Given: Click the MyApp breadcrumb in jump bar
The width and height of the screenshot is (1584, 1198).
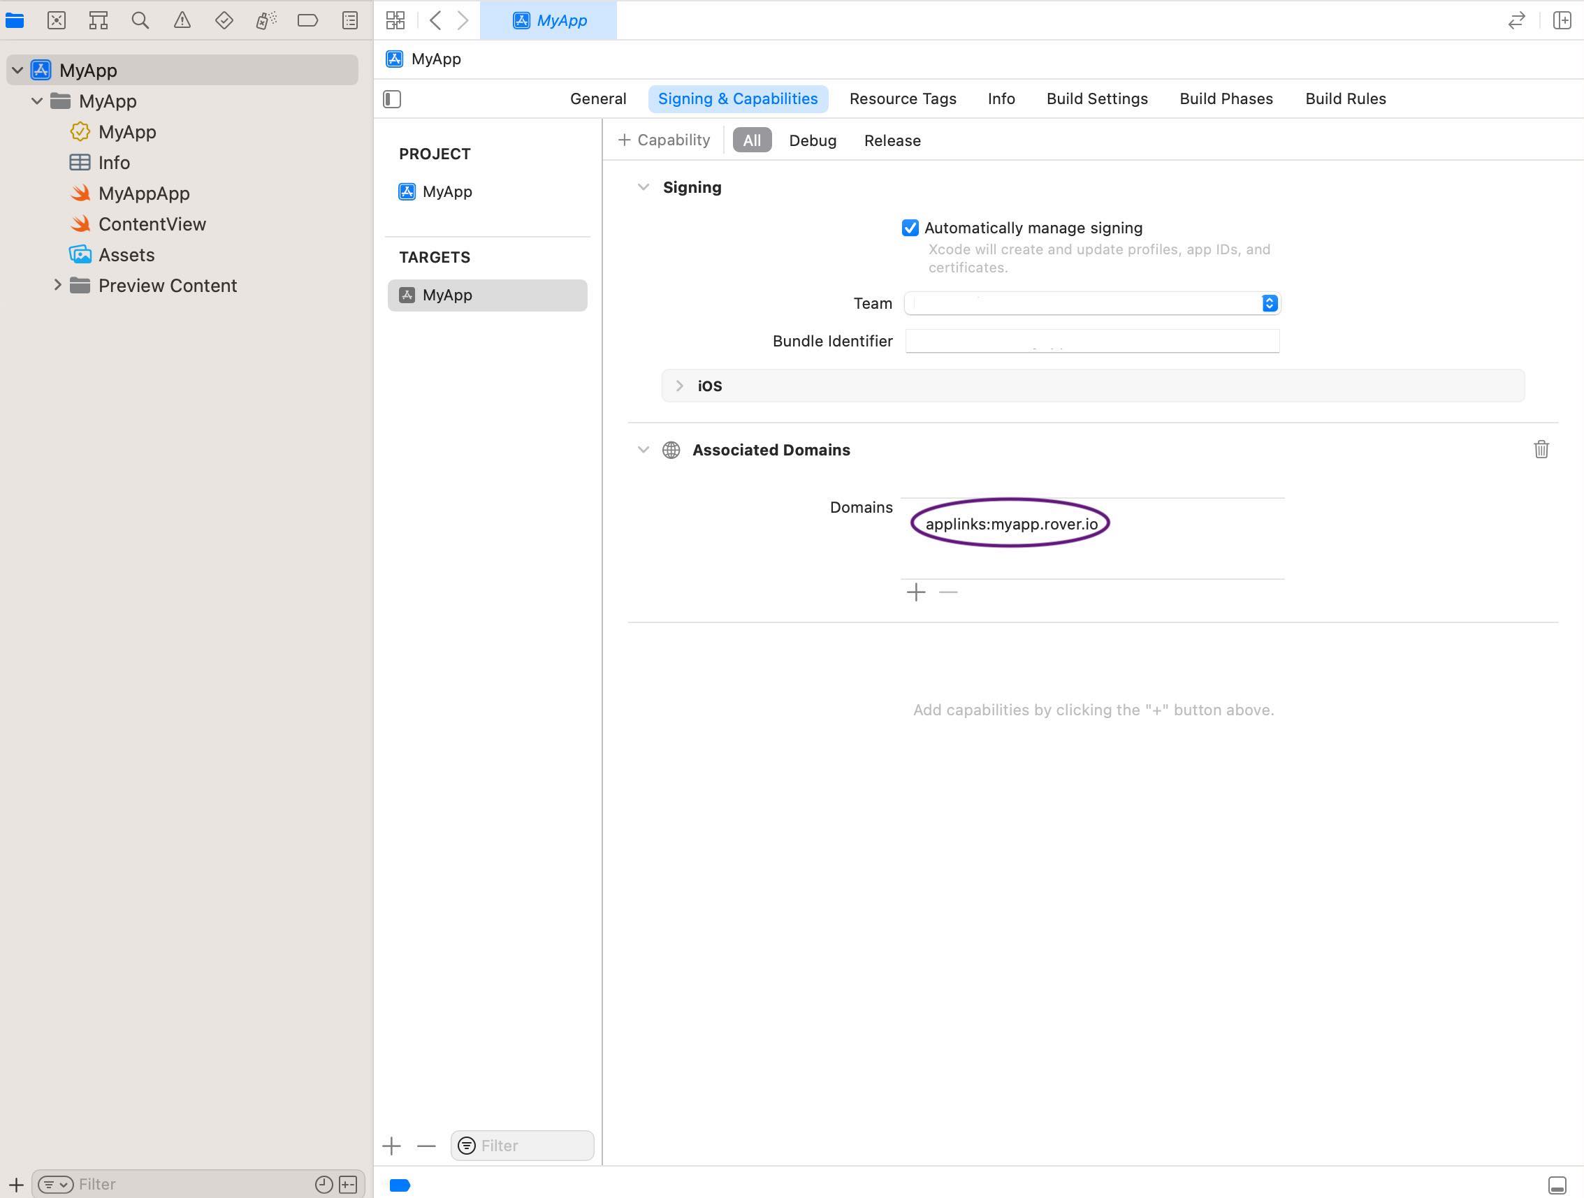Looking at the screenshot, I should 423,59.
